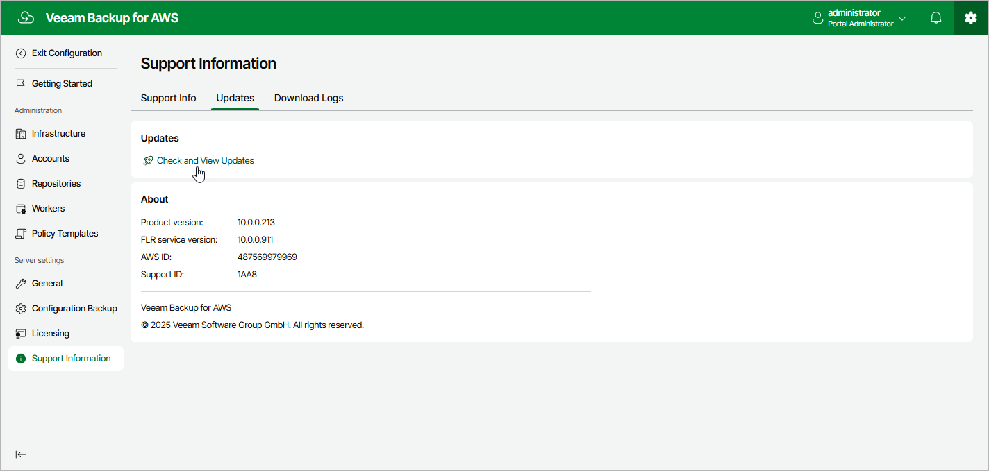This screenshot has height=471, width=989.
Task: Click the Policy Templates icon
Action: pyautogui.click(x=21, y=234)
